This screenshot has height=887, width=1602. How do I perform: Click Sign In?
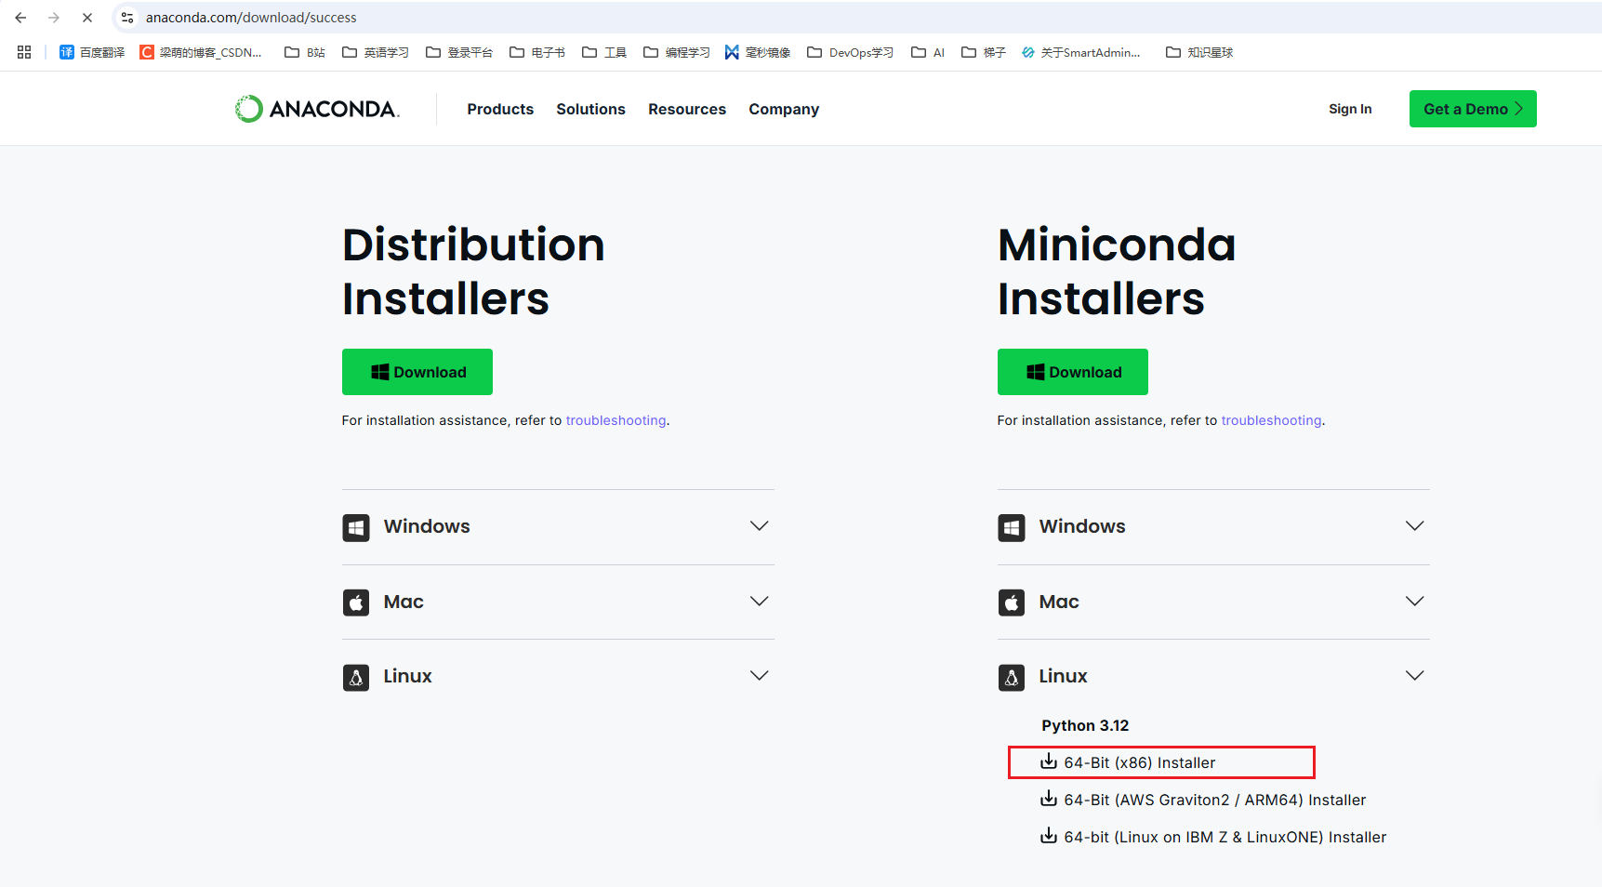click(x=1350, y=109)
